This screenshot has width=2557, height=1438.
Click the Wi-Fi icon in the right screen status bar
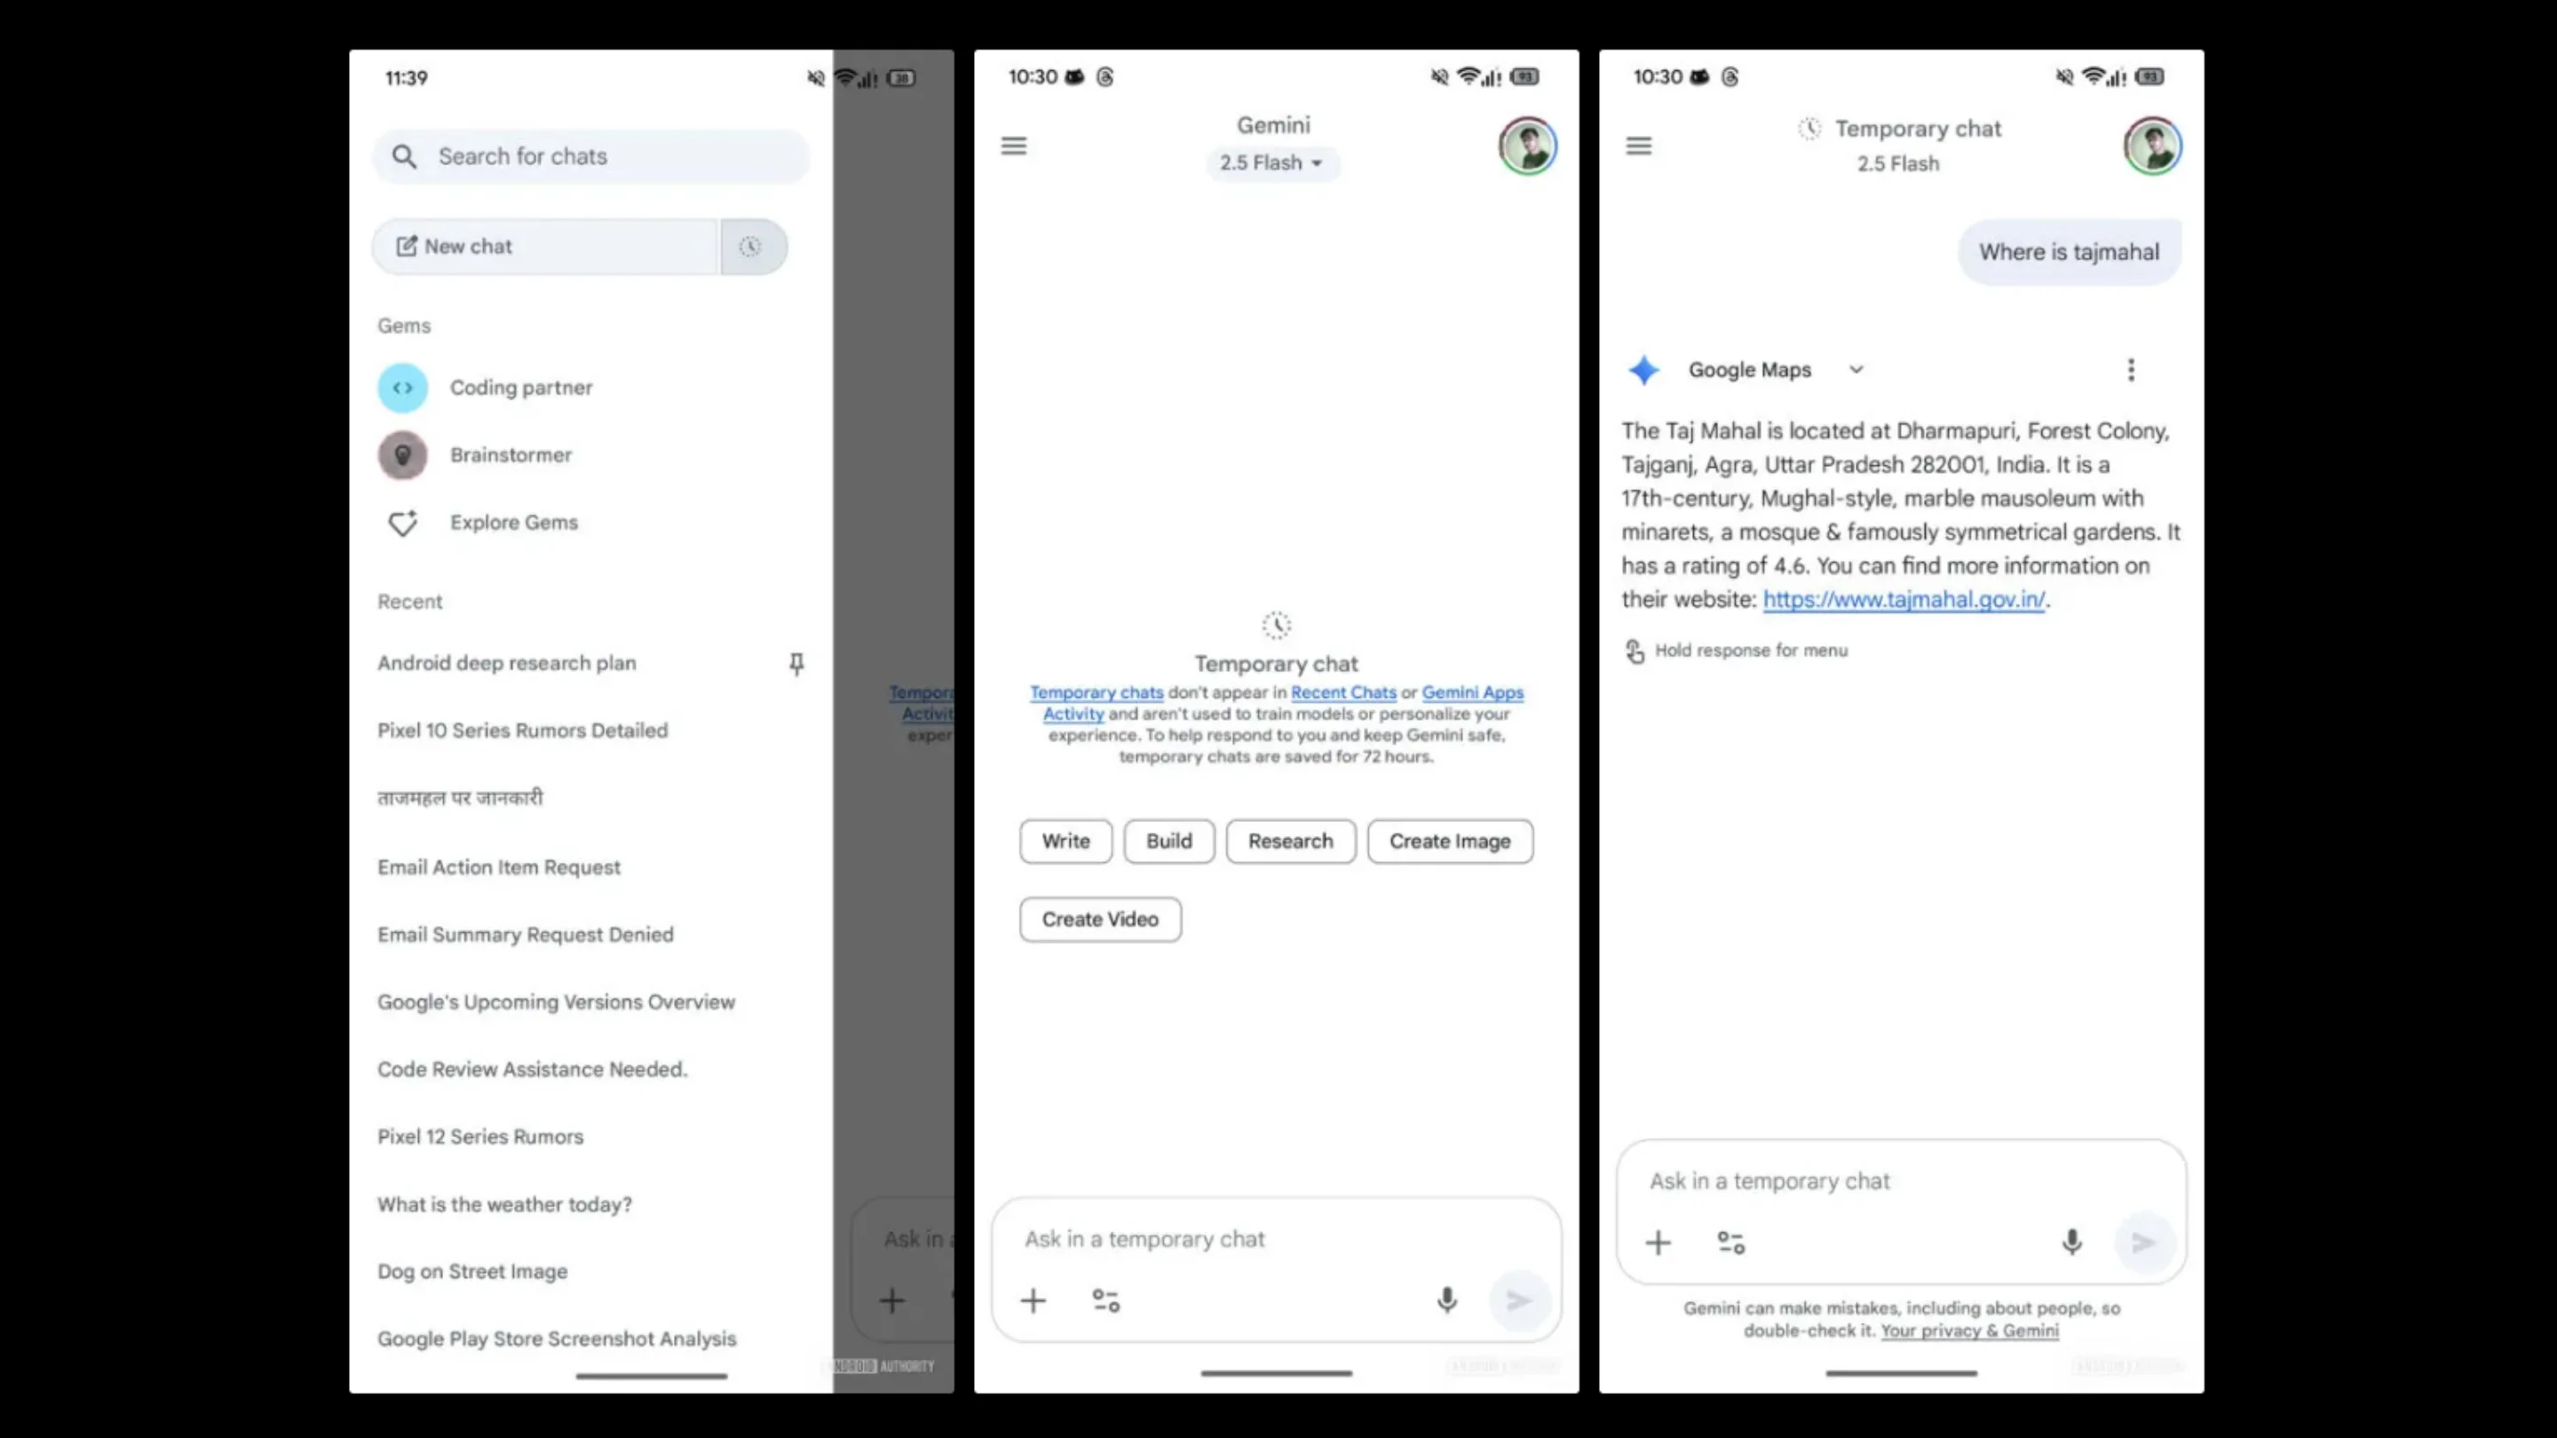click(2094, 75)
